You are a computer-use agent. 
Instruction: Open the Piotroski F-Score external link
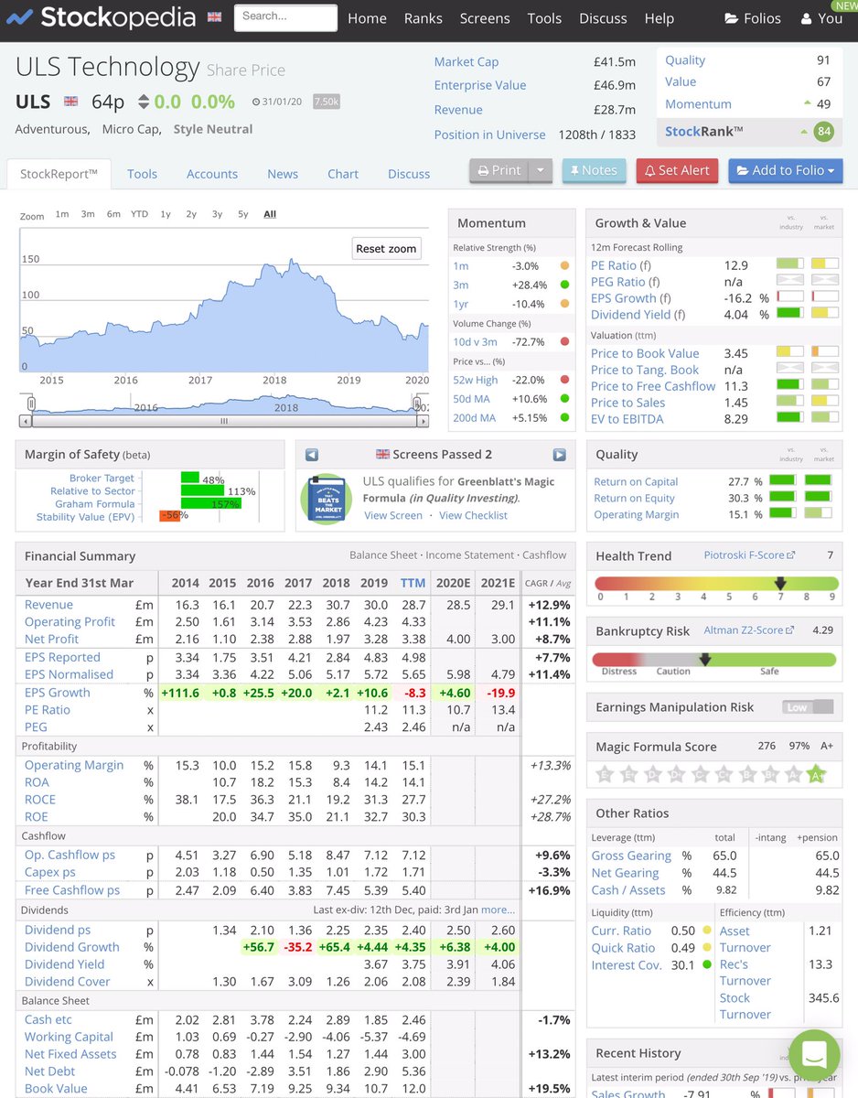tap(749, 555)
